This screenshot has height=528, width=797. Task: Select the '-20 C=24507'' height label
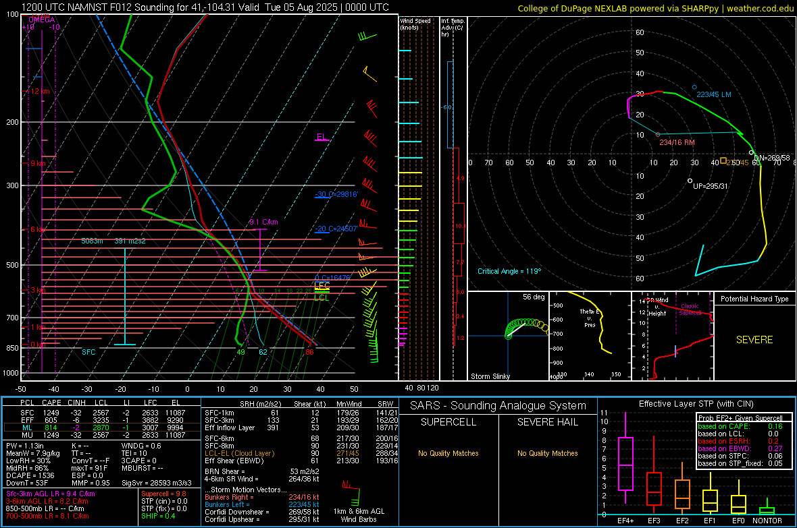(x=336, y=229)
